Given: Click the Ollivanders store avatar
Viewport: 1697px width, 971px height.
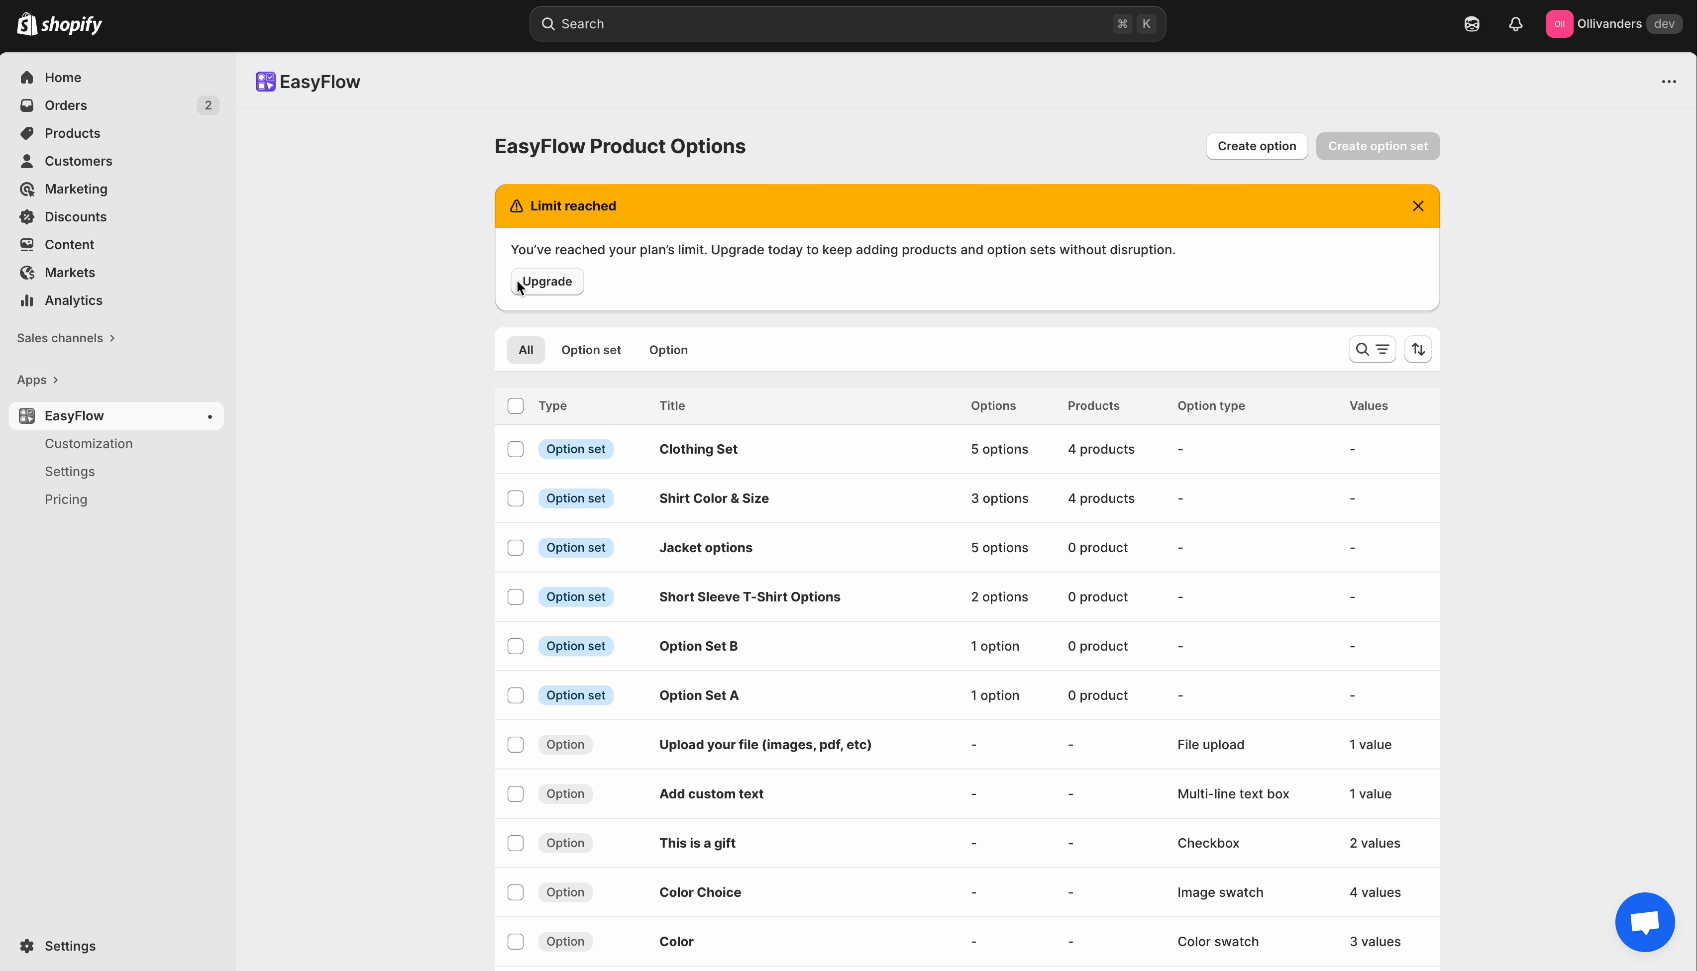Looking at the screenshot, I should click(1559, 24).
